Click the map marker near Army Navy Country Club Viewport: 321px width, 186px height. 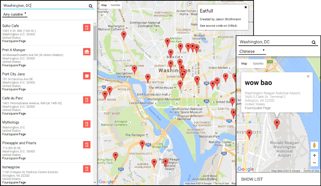[x=116, y=156]
